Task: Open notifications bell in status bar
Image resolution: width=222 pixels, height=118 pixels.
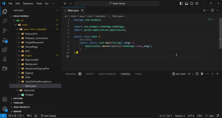Action: [218, 116]
